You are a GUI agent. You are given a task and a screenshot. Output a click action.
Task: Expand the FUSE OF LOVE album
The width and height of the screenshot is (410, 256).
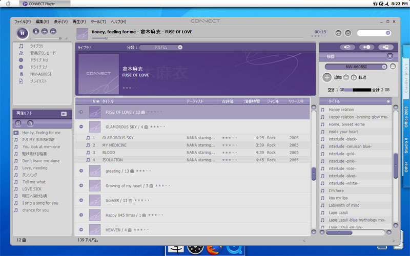click(x=81, y=112)
